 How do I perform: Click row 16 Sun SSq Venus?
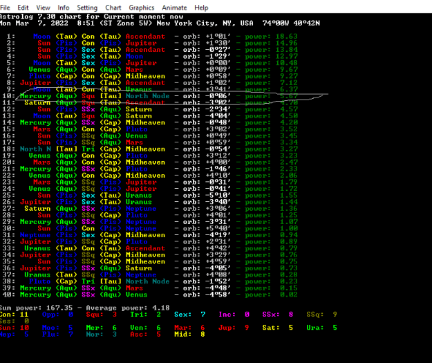pyautogui.click(x=150, y=136)
